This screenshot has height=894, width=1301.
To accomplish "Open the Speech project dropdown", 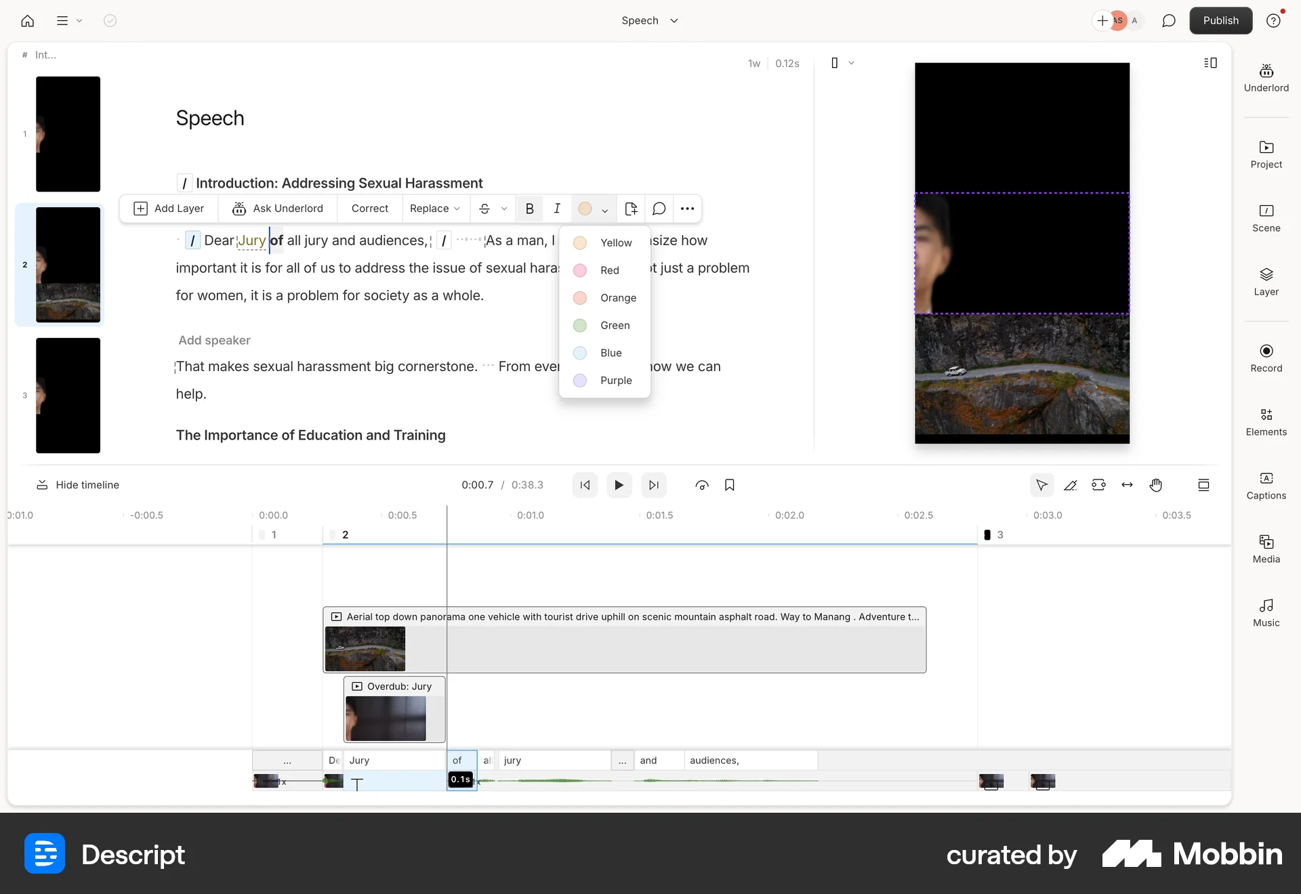I will click(648, 20).
